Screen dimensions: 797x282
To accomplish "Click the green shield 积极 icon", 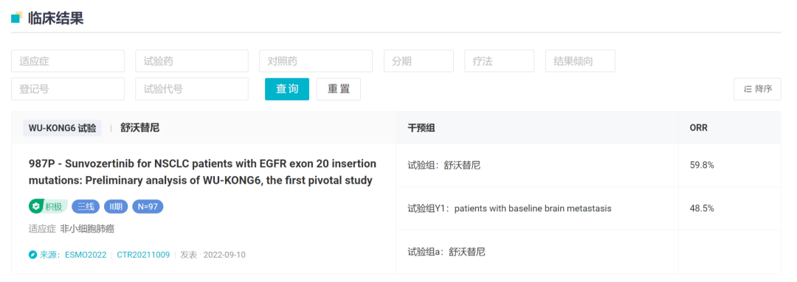I will click(x=35, y=206).
